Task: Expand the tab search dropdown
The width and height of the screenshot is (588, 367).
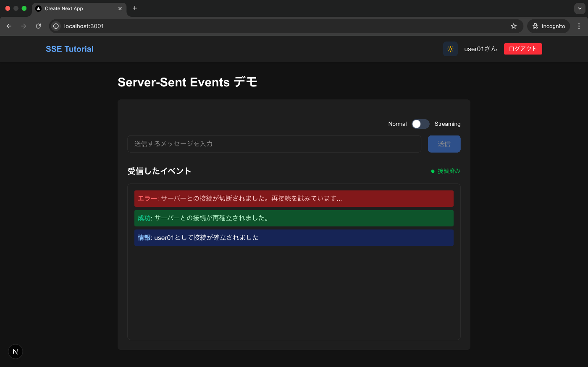Action: [580, 8]
